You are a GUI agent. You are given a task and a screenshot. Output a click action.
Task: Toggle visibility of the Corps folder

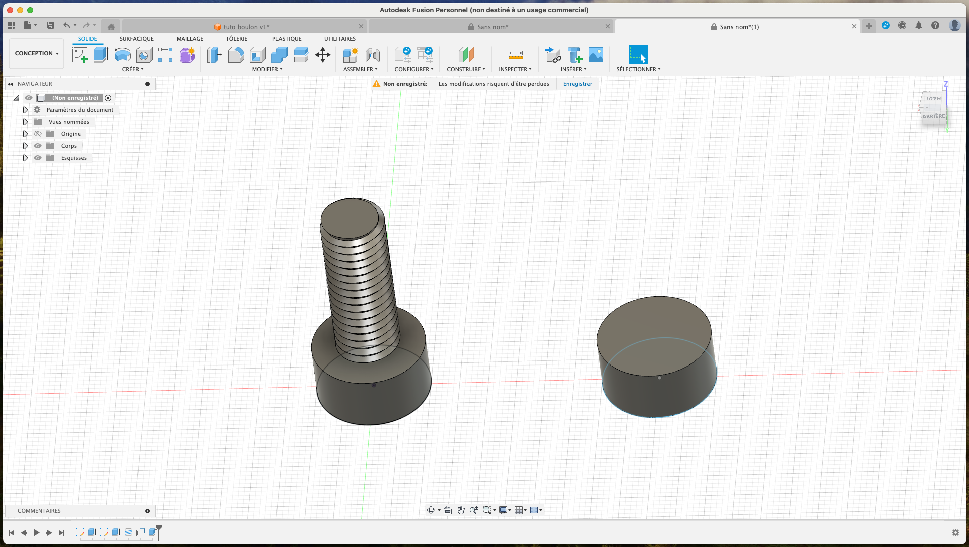tap(38, 146)
